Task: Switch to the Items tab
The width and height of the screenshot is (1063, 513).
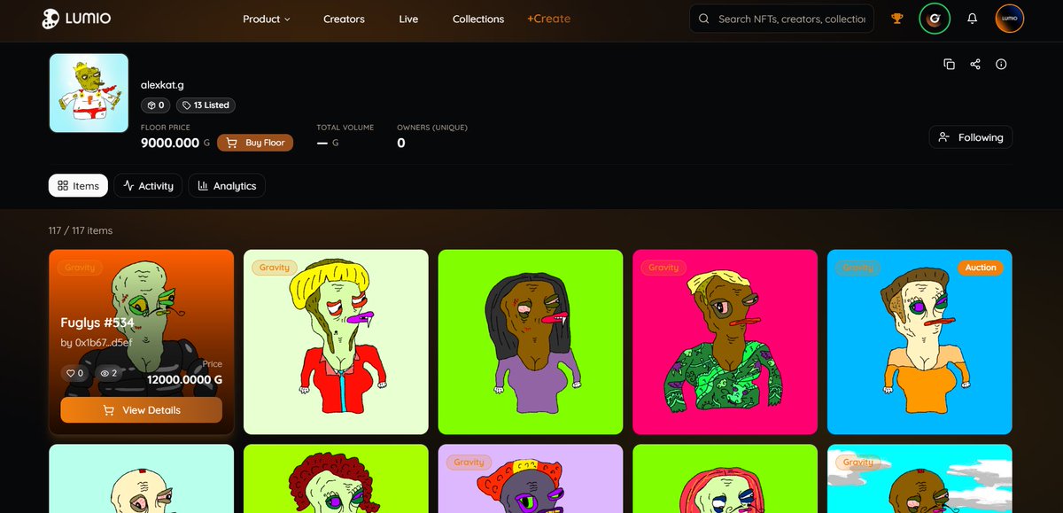Action: click(x=78, y=185)
